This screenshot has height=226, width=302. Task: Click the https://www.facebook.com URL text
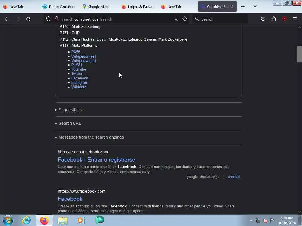pyautogui.click(x=81, y=191)
